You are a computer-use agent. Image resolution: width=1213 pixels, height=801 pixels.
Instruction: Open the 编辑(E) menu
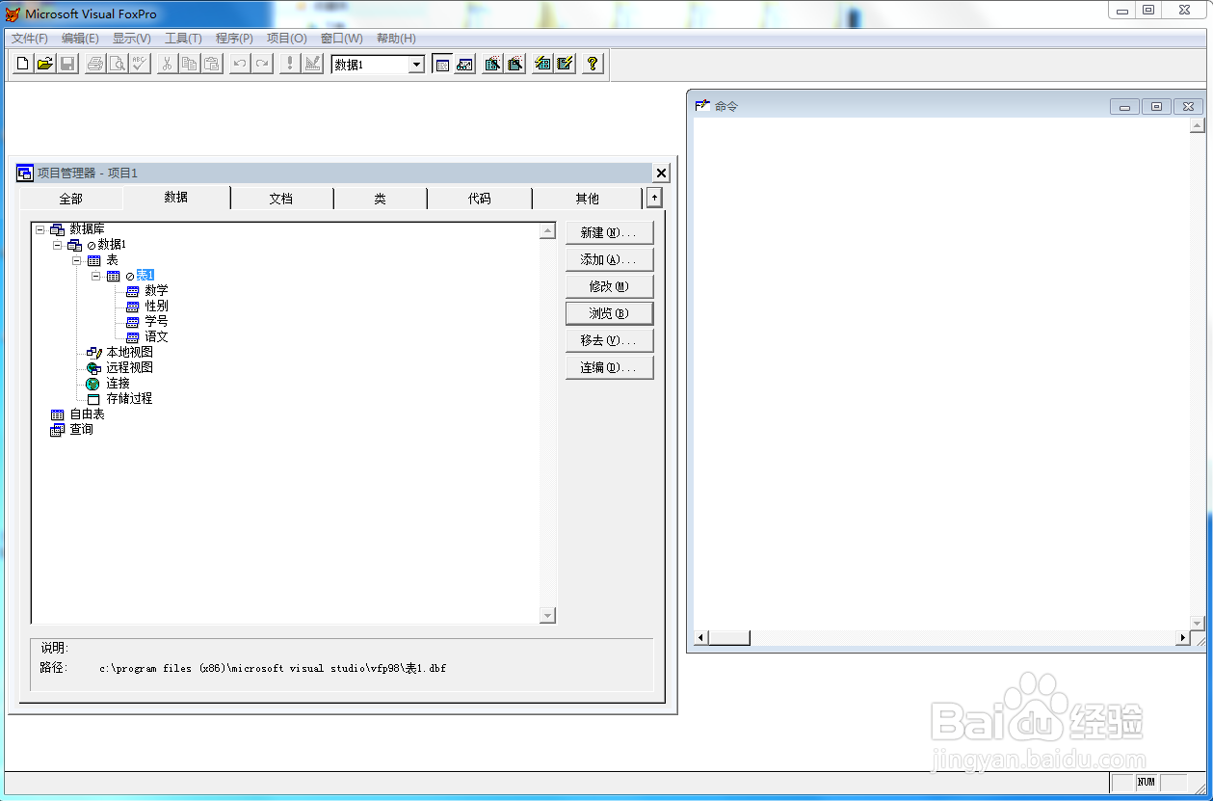pos(80,39)
